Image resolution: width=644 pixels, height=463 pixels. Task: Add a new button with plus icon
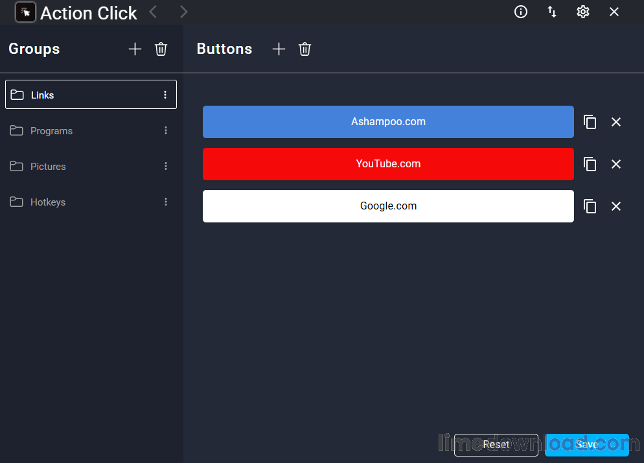click(279, 49)
